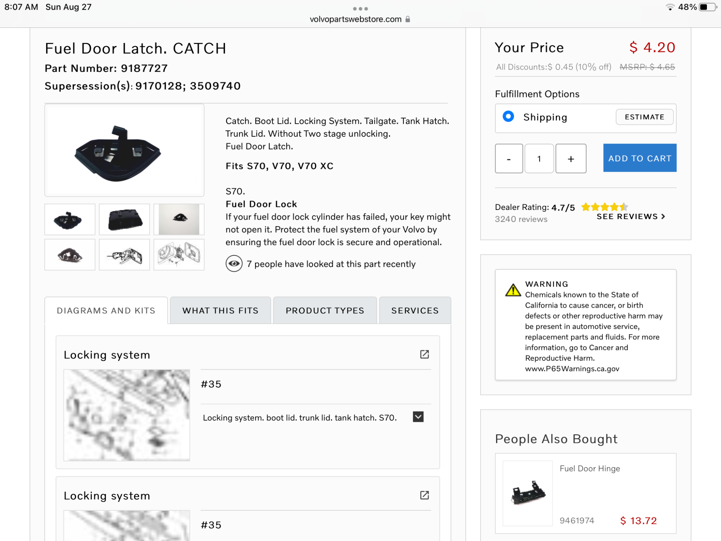This screenshot has height=541, width=721.
Task: Increase quantity with the plus button
Action: tap(571, 159)
